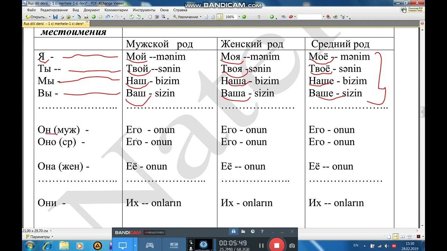Screen dimensions: 447x251
Task: Take a Bandicam screenshot with camera icon
Action: tap(292, 245)
